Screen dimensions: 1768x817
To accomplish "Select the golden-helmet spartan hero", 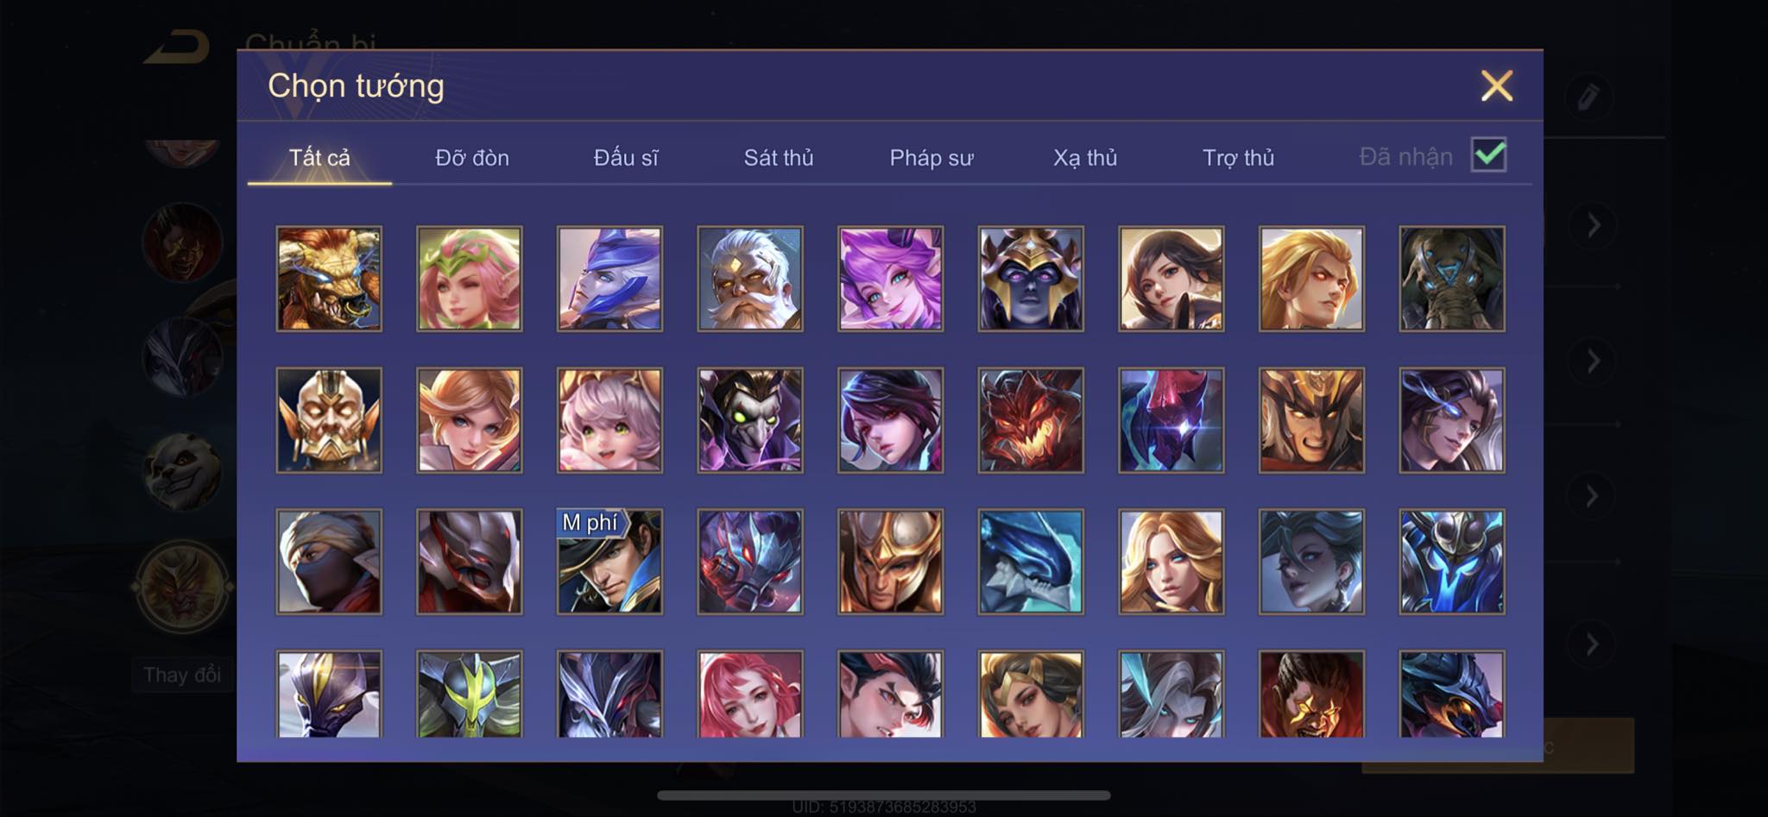I will pos(890,562).
